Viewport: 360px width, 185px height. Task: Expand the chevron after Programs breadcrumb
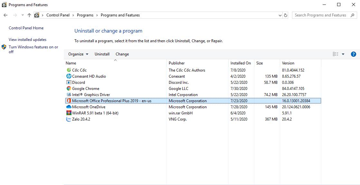(x=97, y=15)
